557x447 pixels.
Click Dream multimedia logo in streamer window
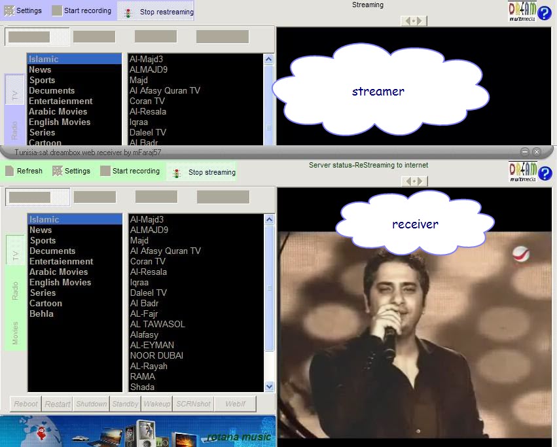tap(522, 12)
